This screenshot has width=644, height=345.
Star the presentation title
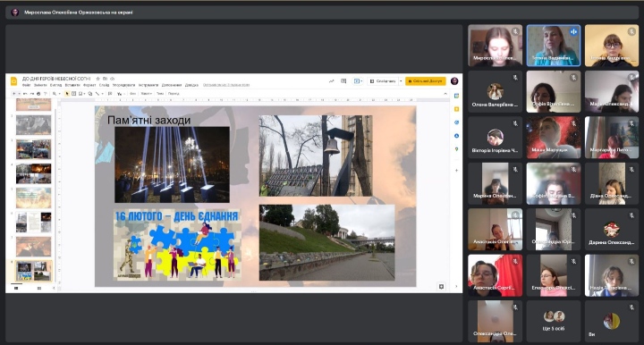pos(97,79)
